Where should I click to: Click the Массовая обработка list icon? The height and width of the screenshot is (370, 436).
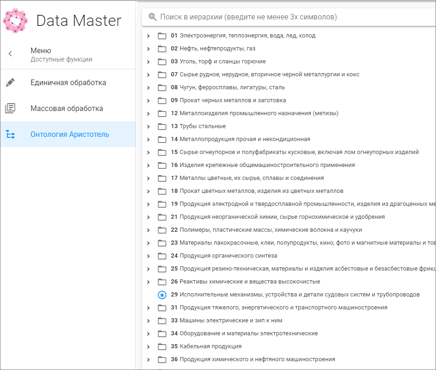pos(10,109)
